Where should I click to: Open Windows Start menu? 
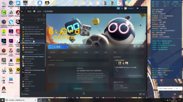pyautogui.click(x=2, y=100)
